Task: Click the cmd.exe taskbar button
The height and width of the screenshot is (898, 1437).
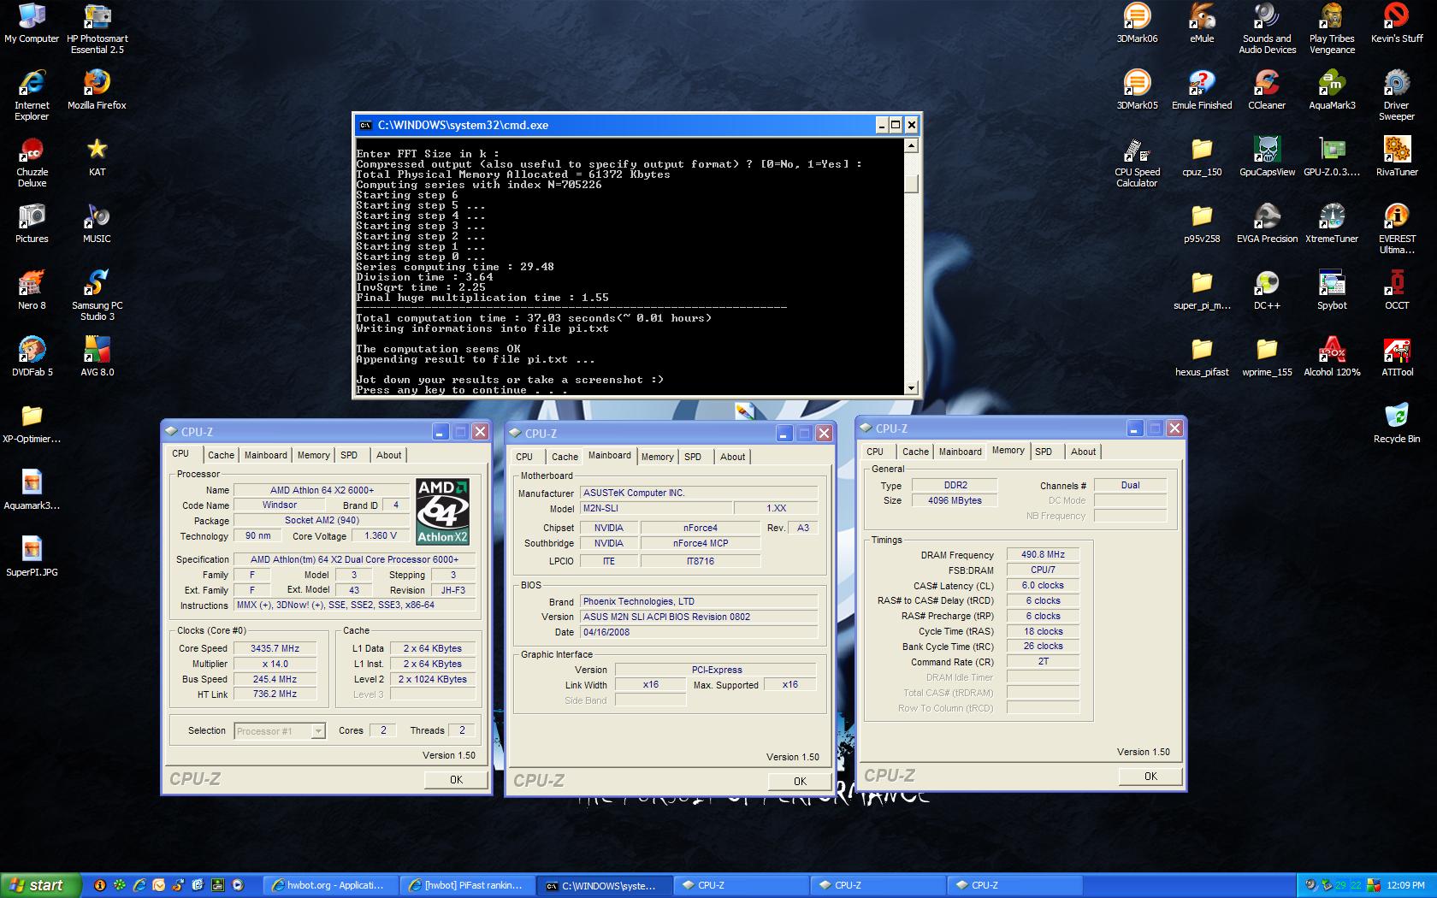Action: 604,885
